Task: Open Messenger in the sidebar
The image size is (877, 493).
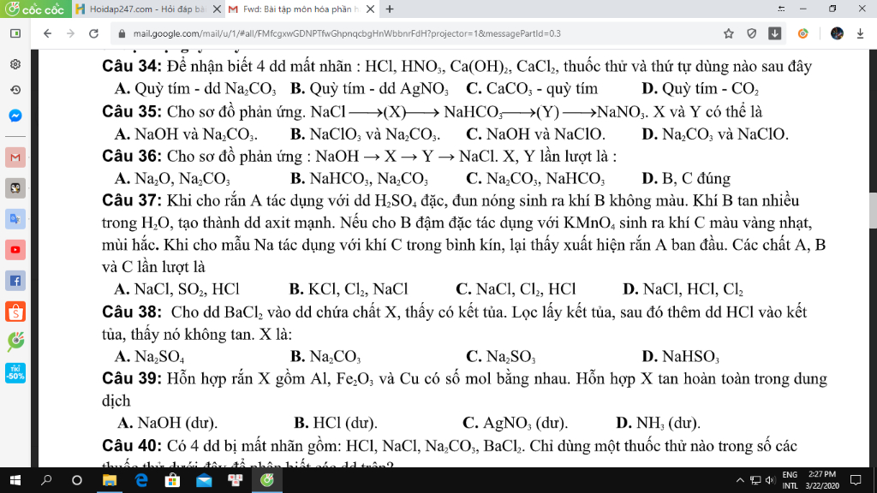Action: tap(15, 116)
